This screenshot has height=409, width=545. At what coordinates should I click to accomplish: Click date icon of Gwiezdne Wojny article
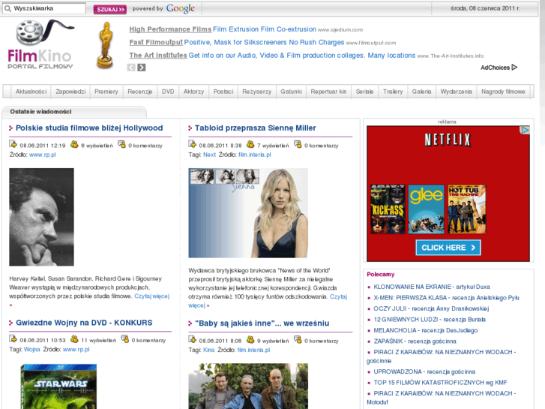click(13, 338)
